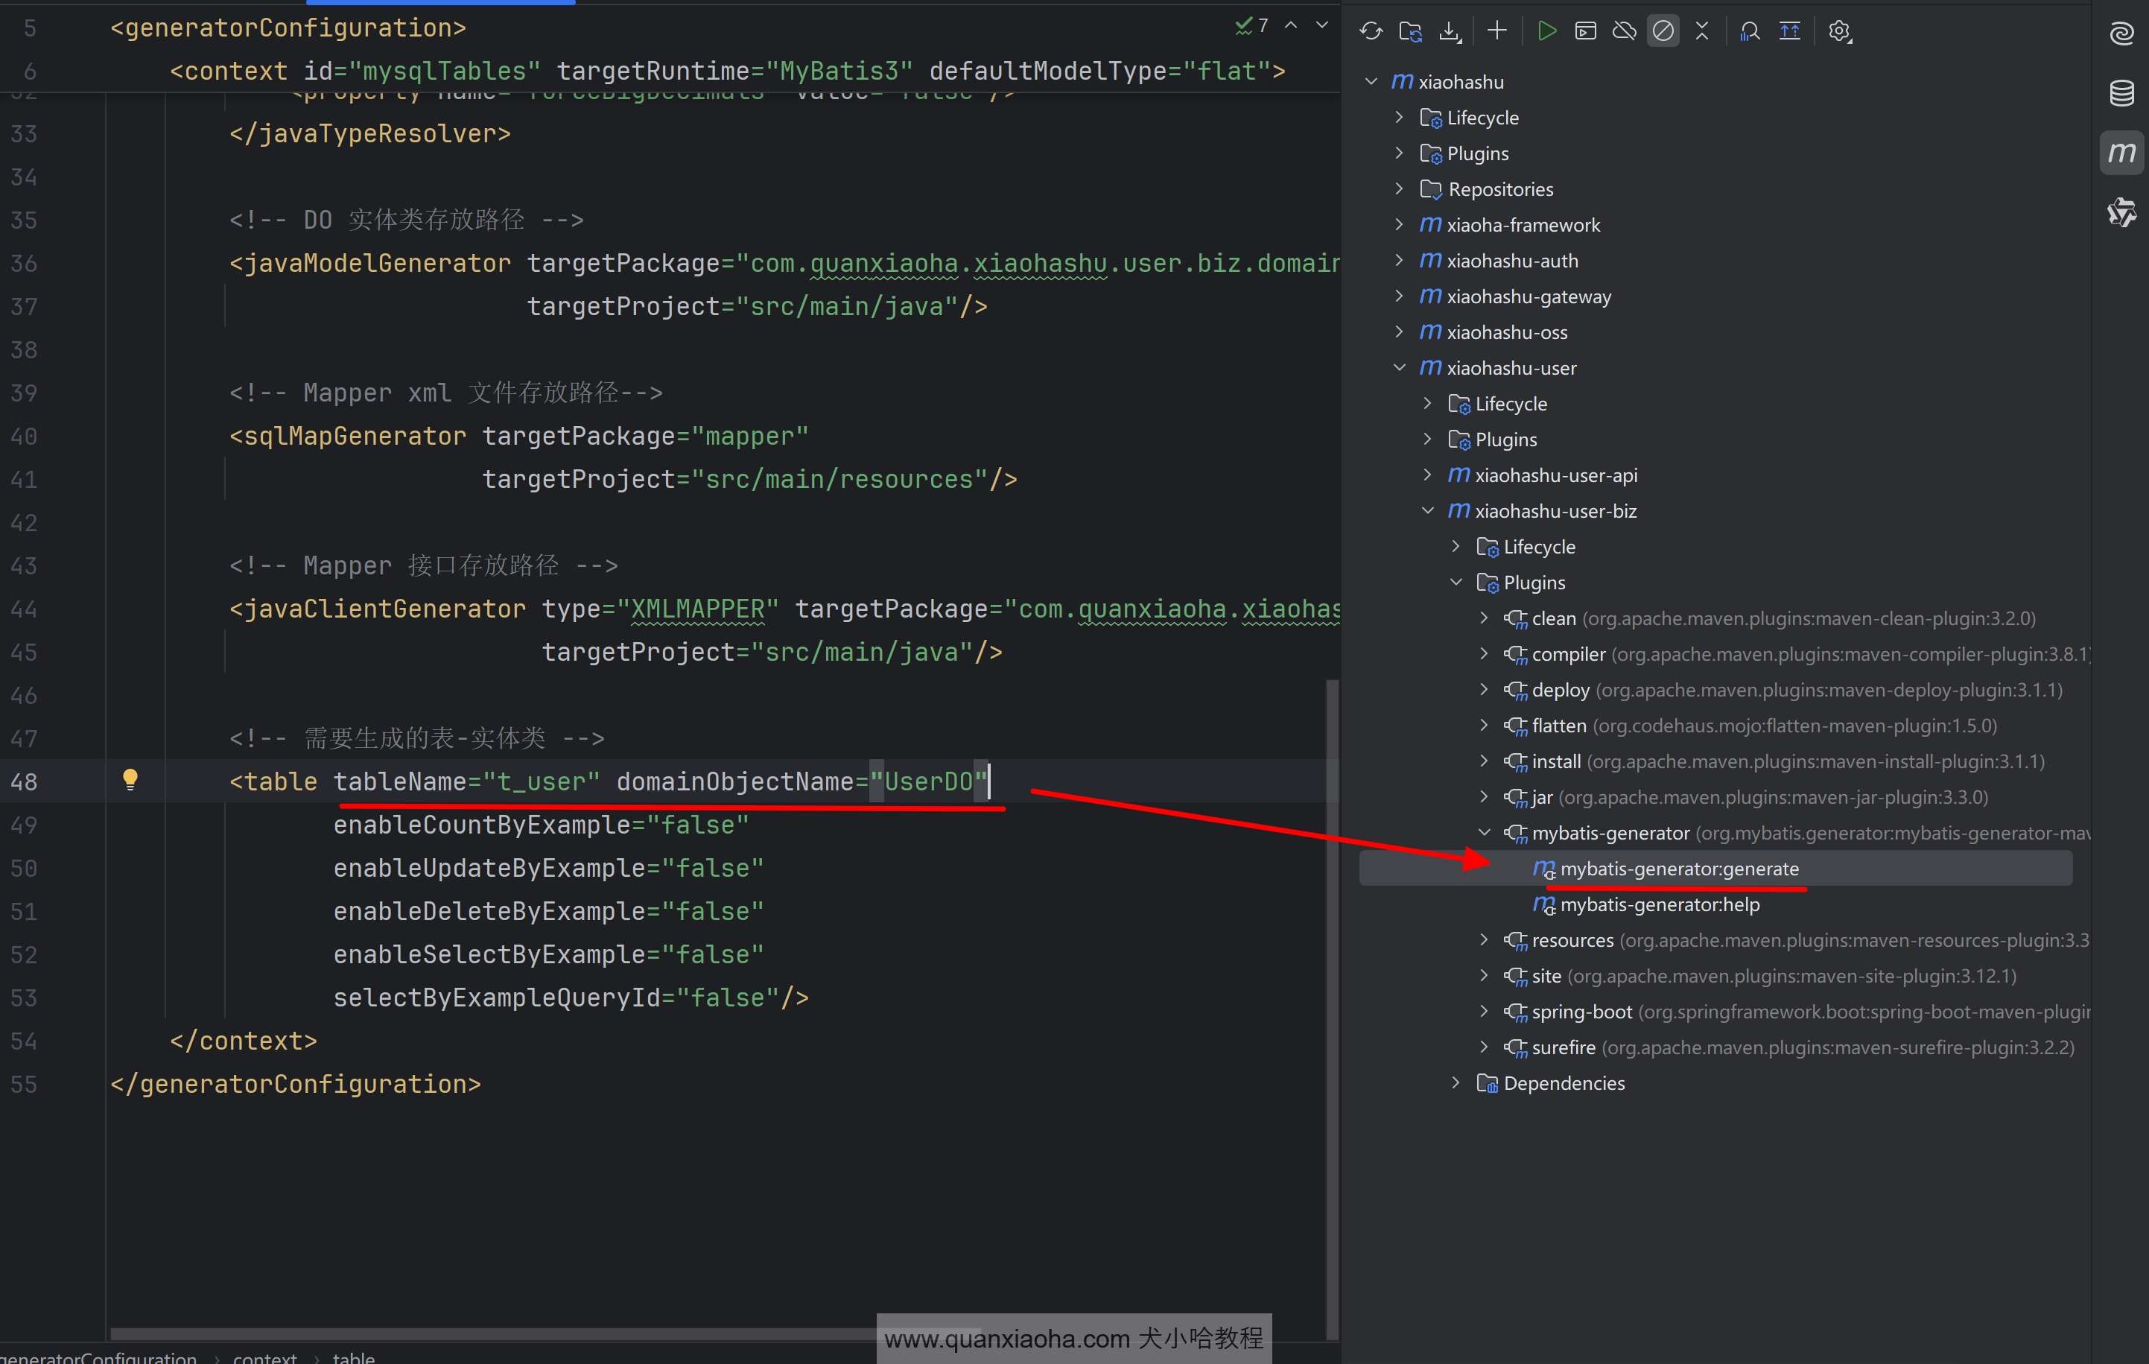Click the editor horizontal scrollbar
The width and height of the screenshot is (2149, 1364).
click(491, 1333)
